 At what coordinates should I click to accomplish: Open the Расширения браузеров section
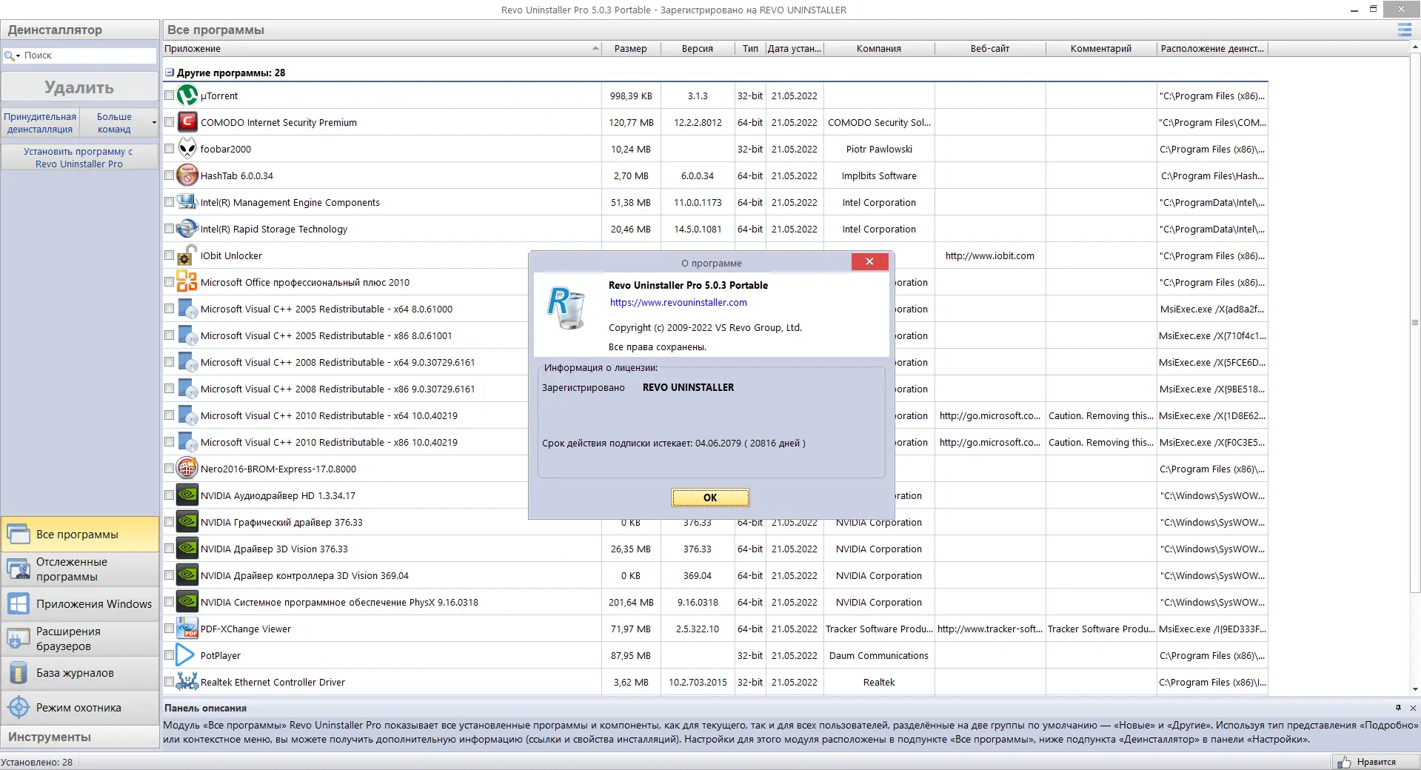click(x=80, y=638)
